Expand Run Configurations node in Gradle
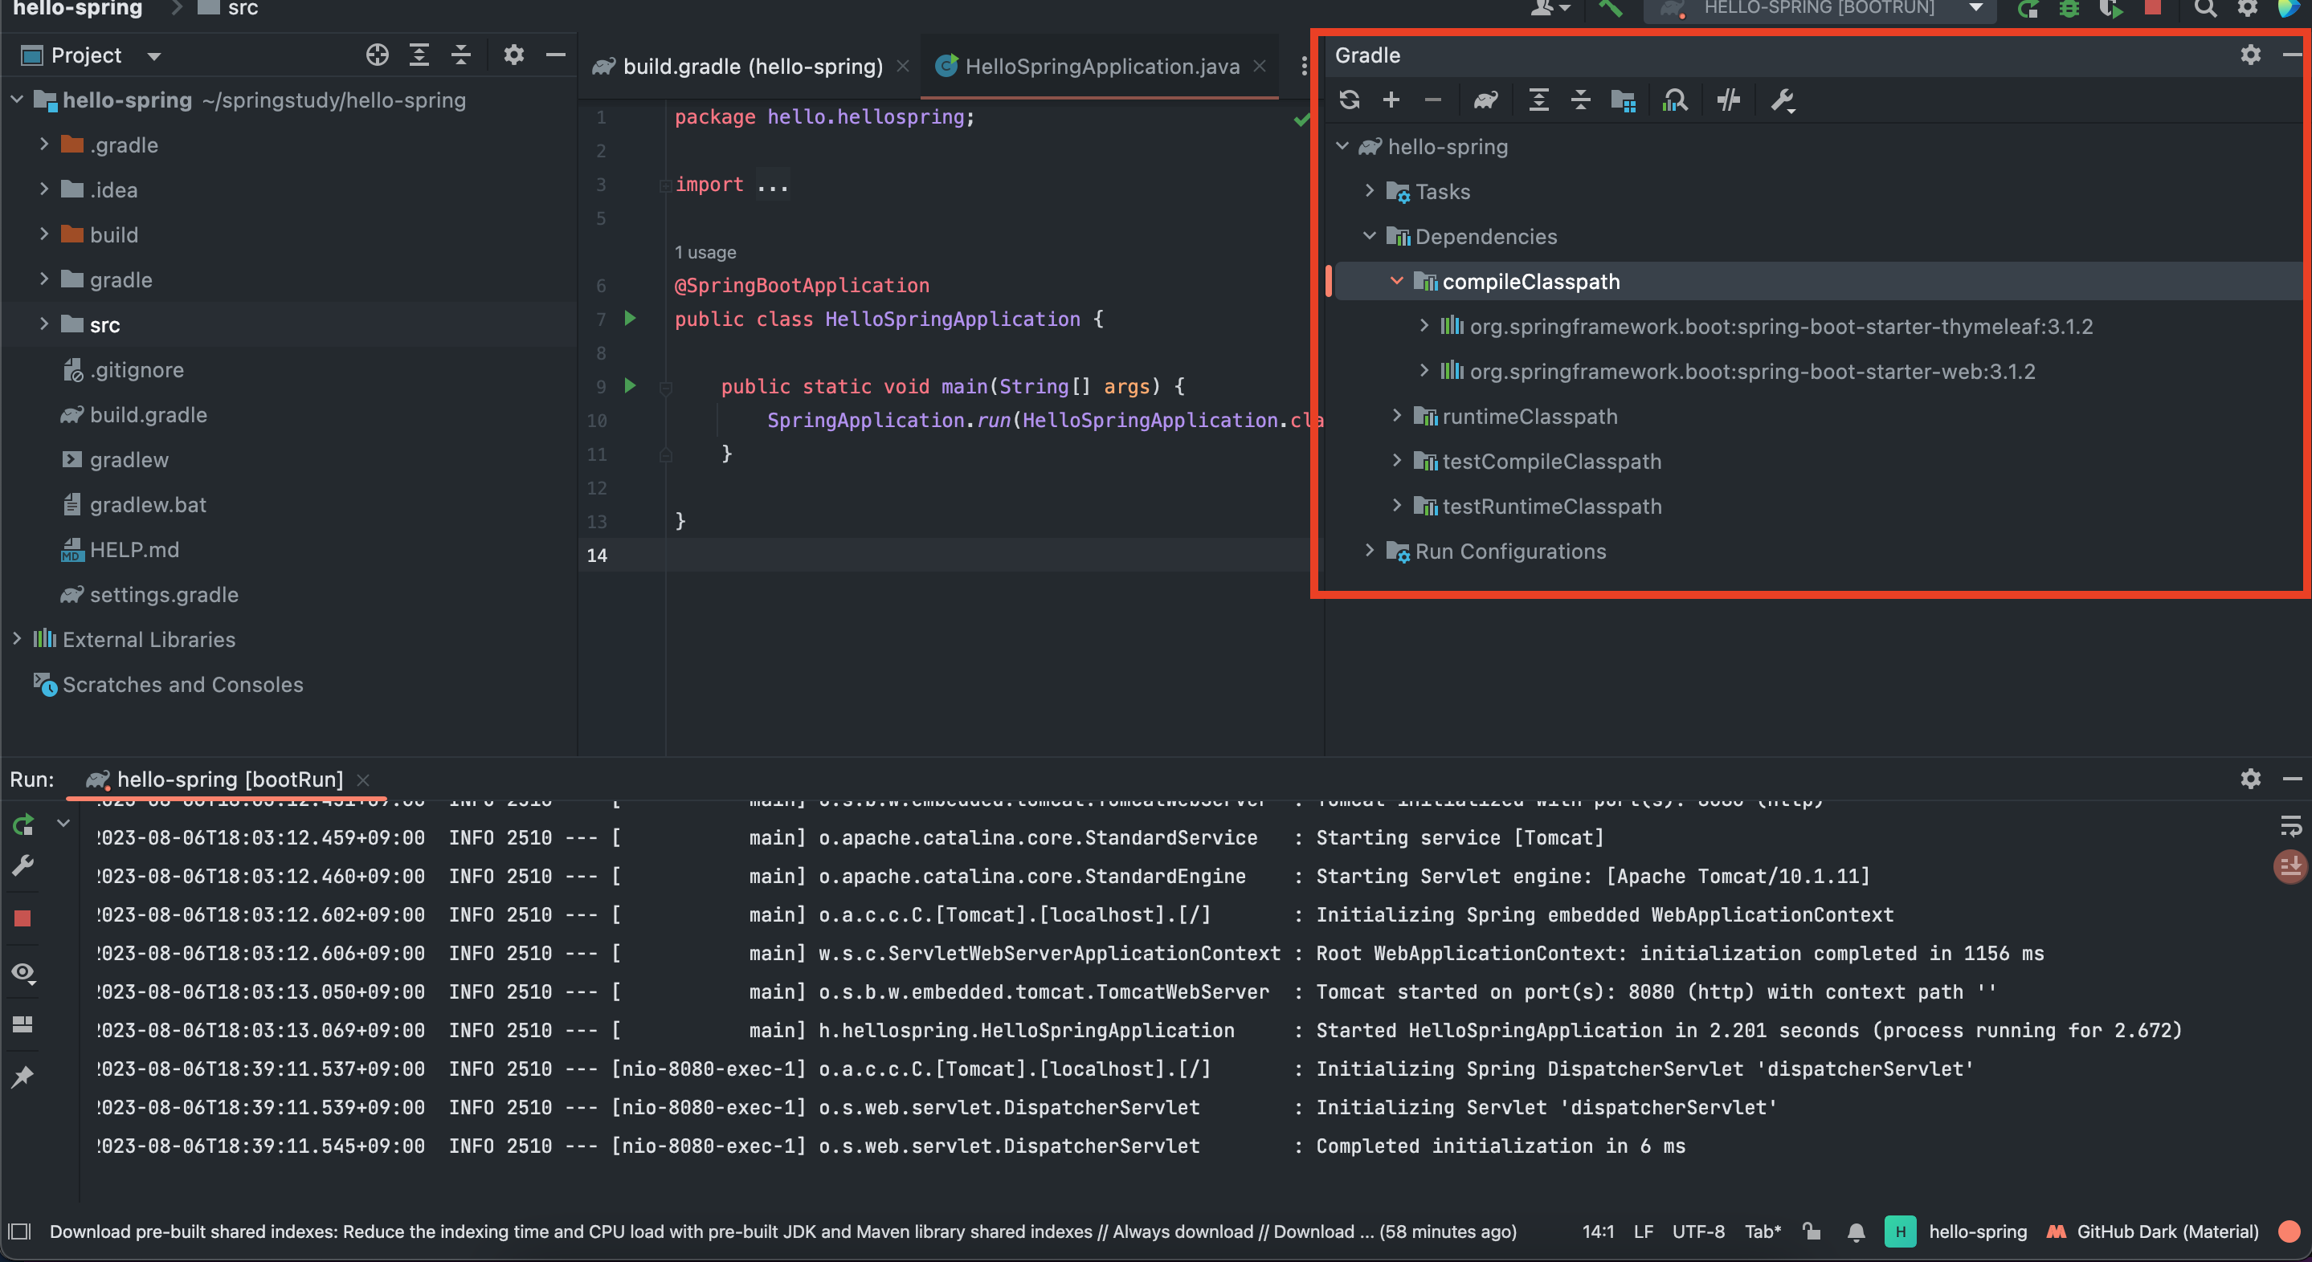The height and width of the screenshot is (1262, 2312). 1369,550
